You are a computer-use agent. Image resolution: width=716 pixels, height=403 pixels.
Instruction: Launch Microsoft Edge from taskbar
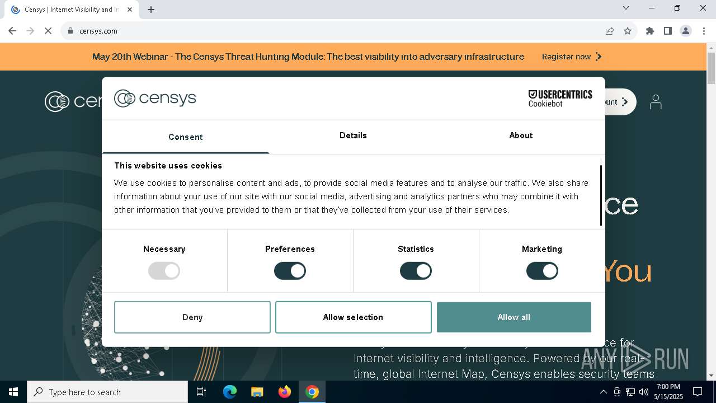pyautogui.click(x=230, y=392)
